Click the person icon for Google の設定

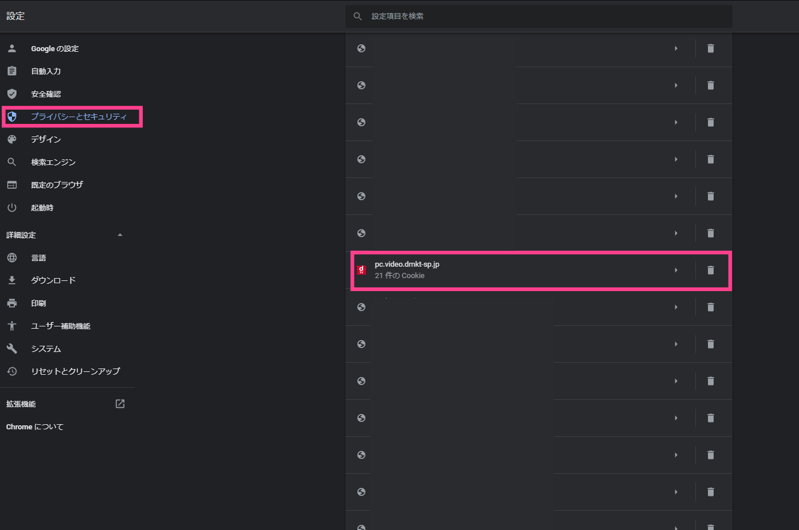[x=12, y=48]
